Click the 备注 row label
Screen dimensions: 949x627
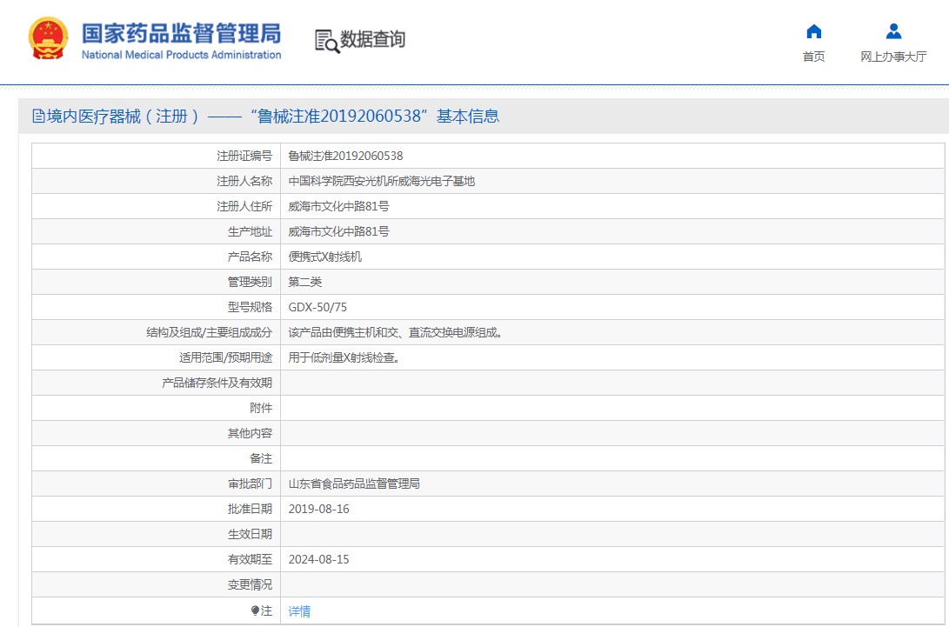[261, 459]
